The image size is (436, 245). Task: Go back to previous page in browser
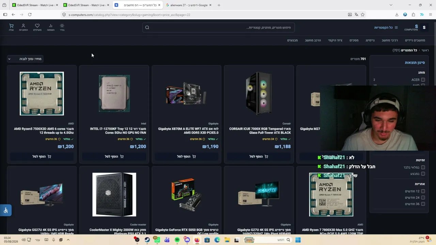13,15
